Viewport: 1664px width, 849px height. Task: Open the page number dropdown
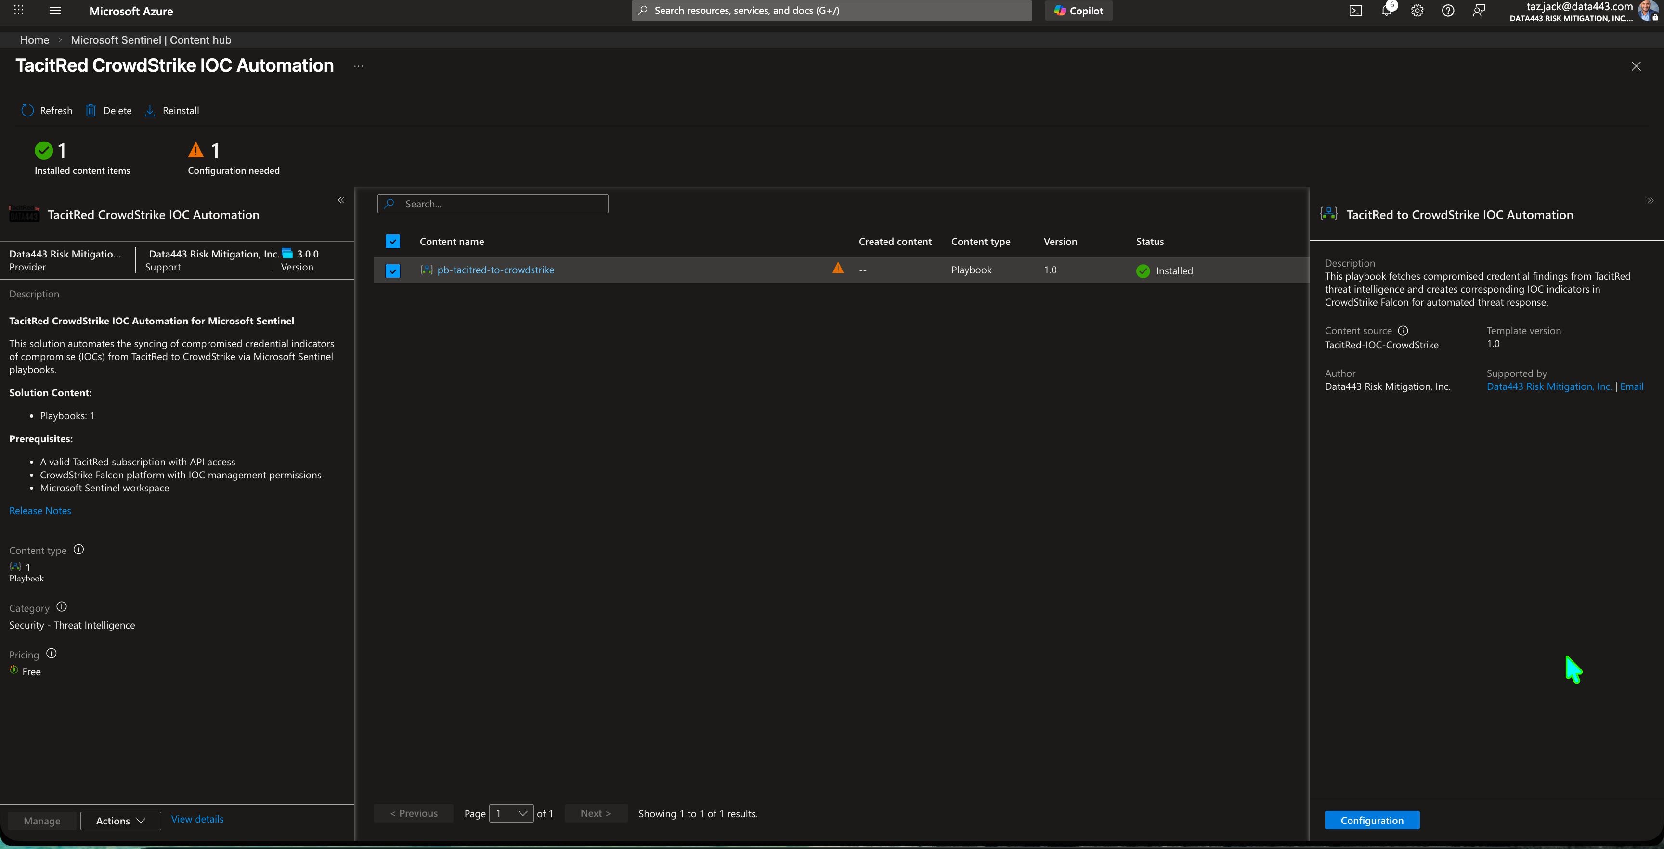coord(511,813)
